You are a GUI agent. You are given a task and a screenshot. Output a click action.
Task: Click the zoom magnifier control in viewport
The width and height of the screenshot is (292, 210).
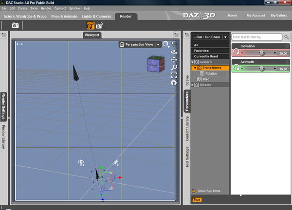(174, 68)
